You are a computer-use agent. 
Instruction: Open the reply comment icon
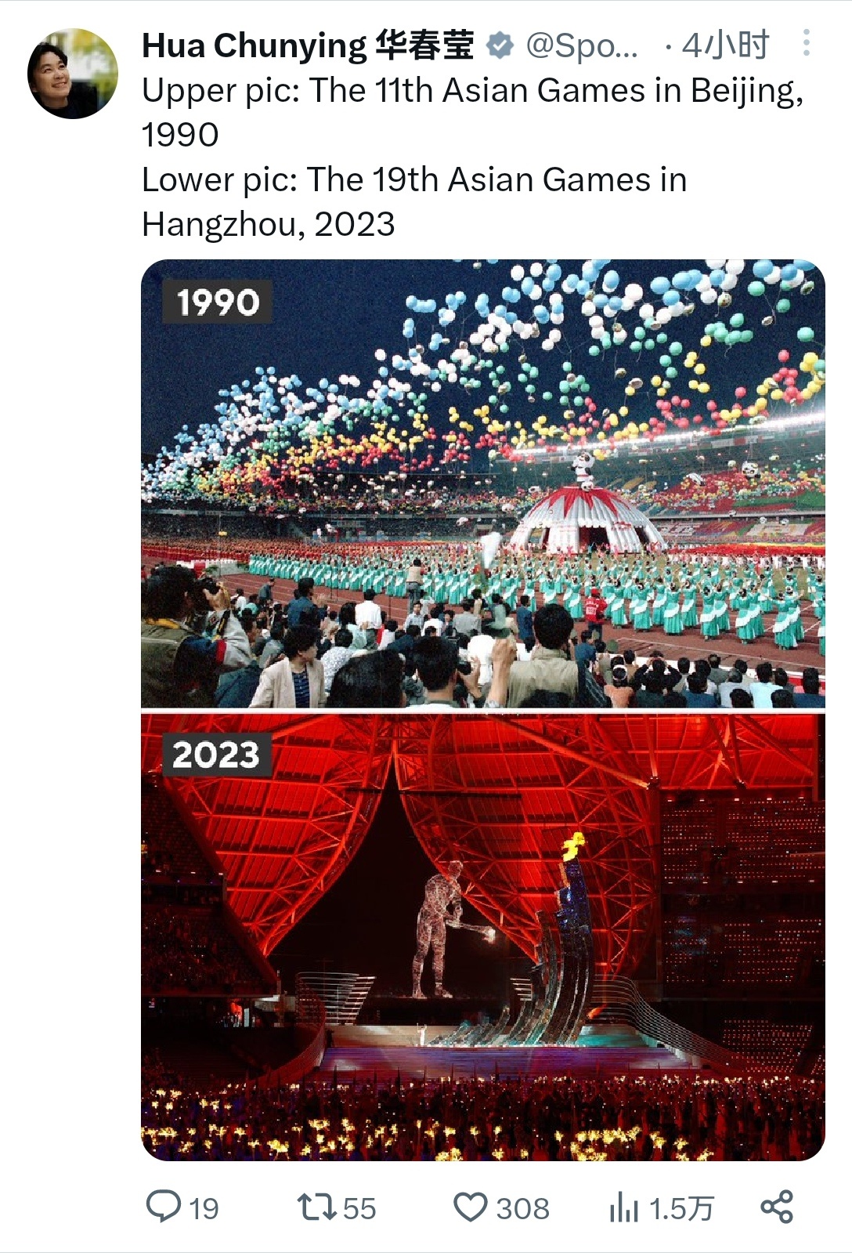(164, 1207)
